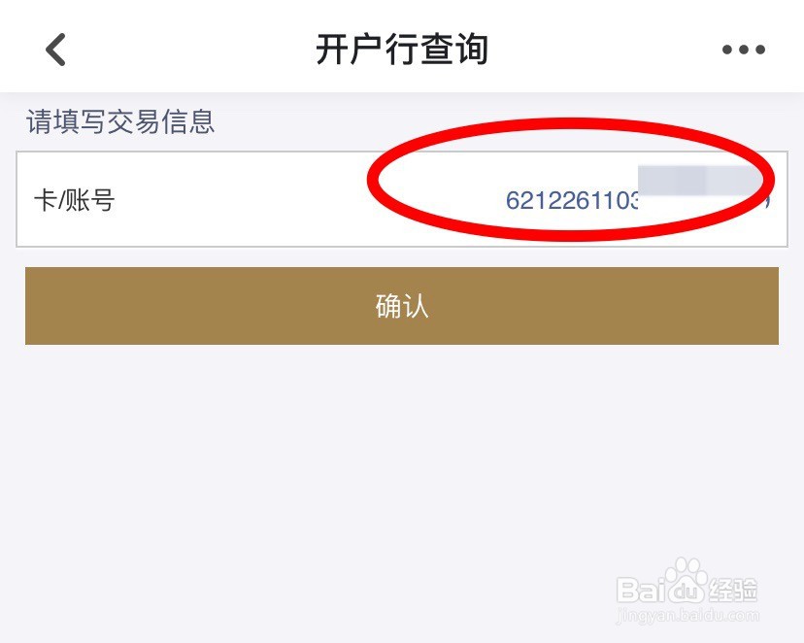Open the three-dot more options menu
This screenshot has height=643, width=804.
744,50
